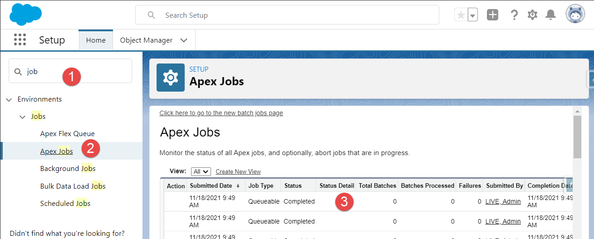
Task: Open the favorites list dropdown arrow
Action: (x=473, y=15)
